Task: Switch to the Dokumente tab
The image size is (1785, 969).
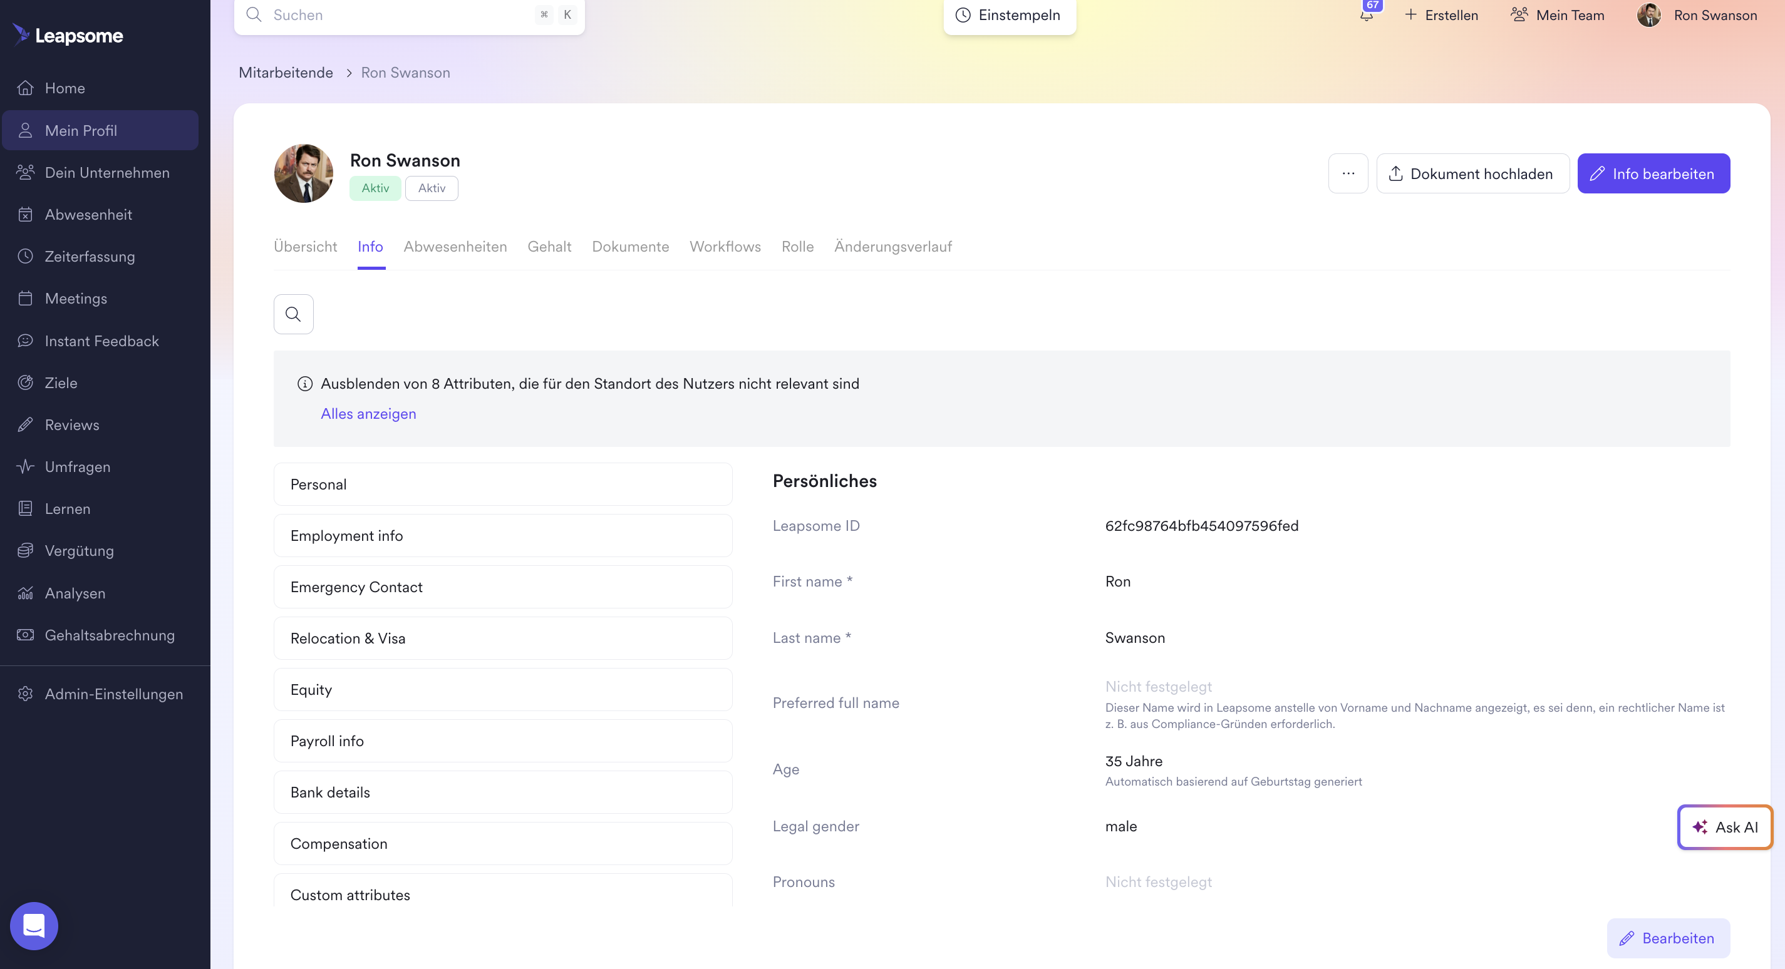Action: (630, 247)
